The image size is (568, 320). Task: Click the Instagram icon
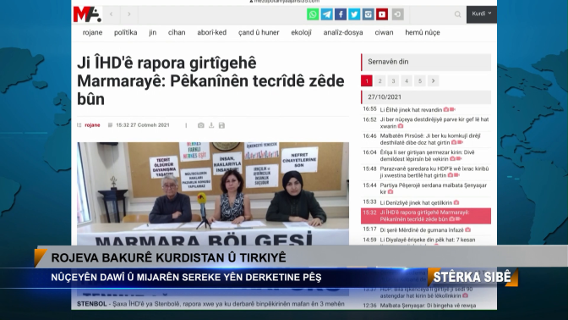tap(368, 14)
